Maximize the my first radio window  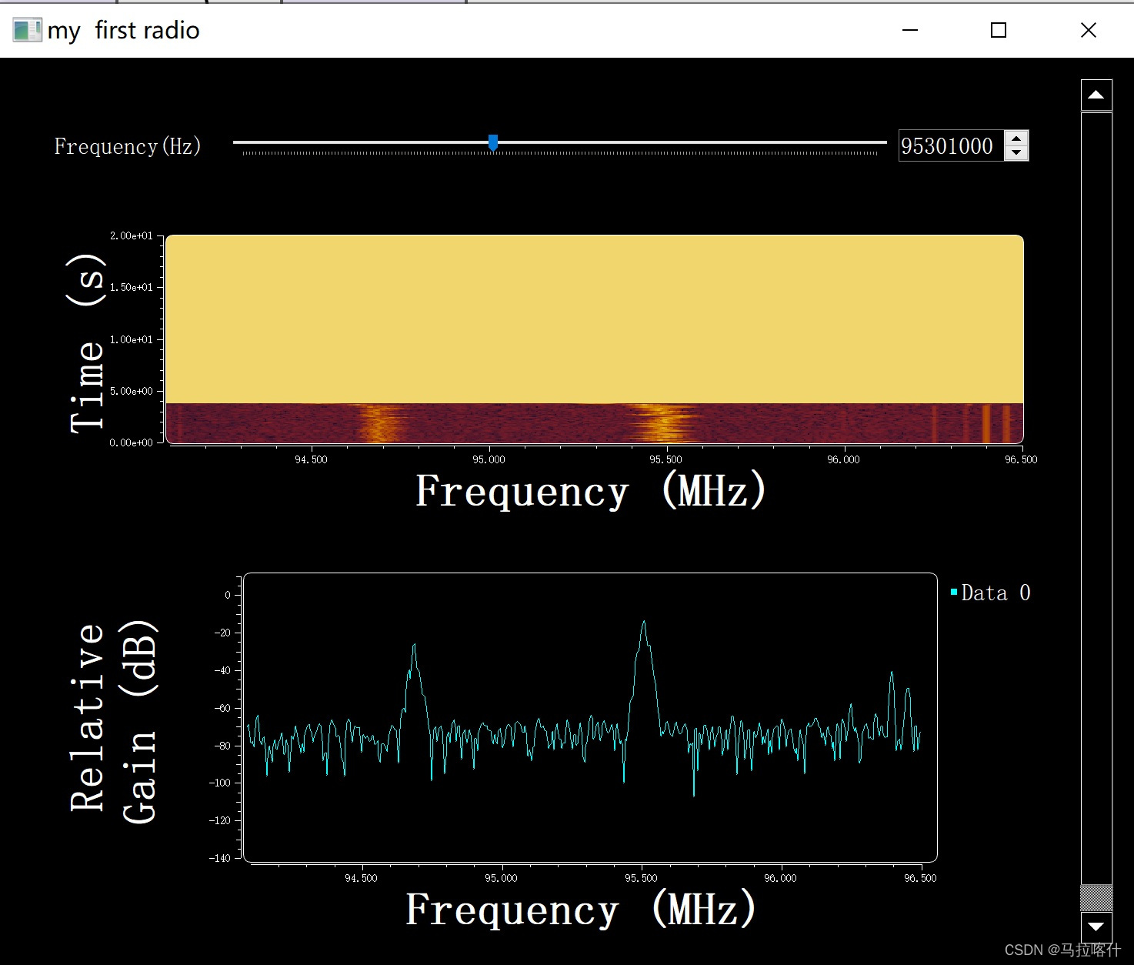[998, 30]
